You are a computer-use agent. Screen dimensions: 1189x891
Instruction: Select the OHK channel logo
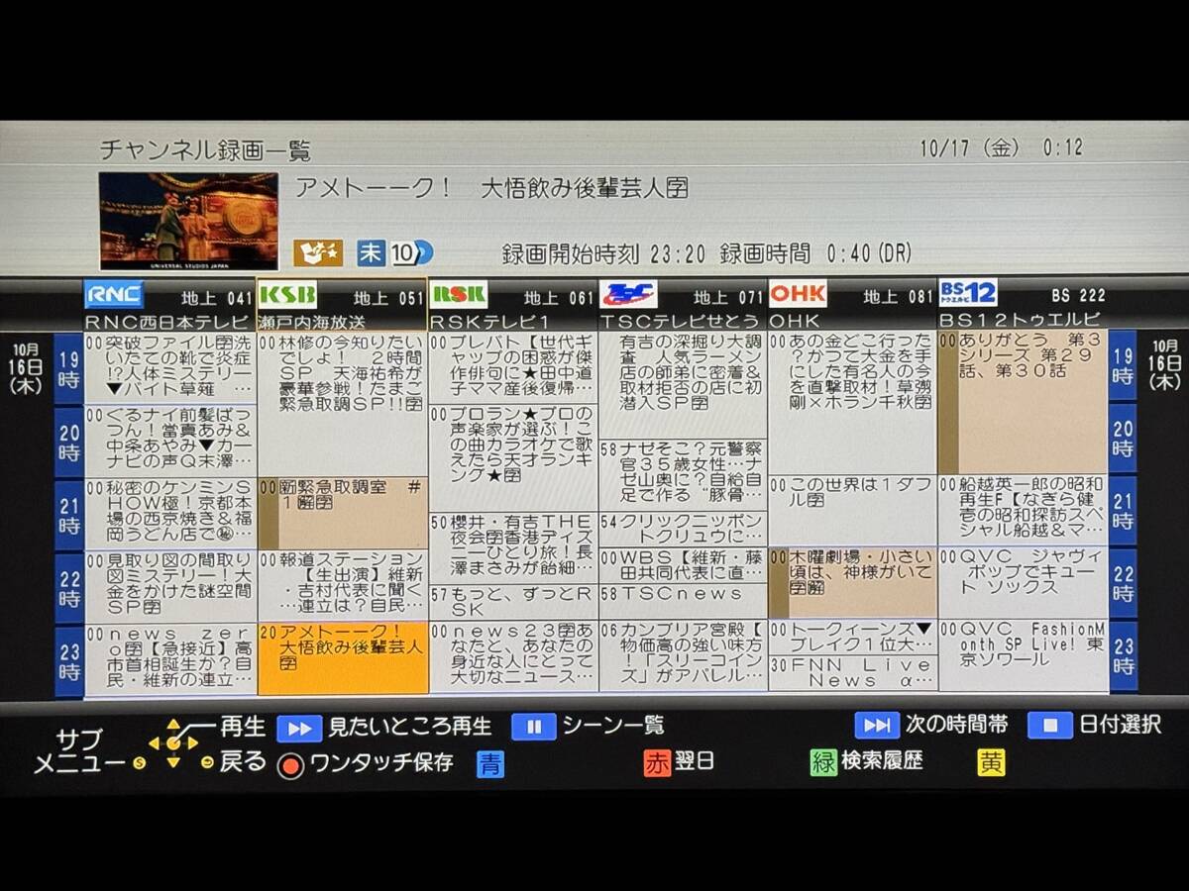pyautogui.click(x=798, y=295)
